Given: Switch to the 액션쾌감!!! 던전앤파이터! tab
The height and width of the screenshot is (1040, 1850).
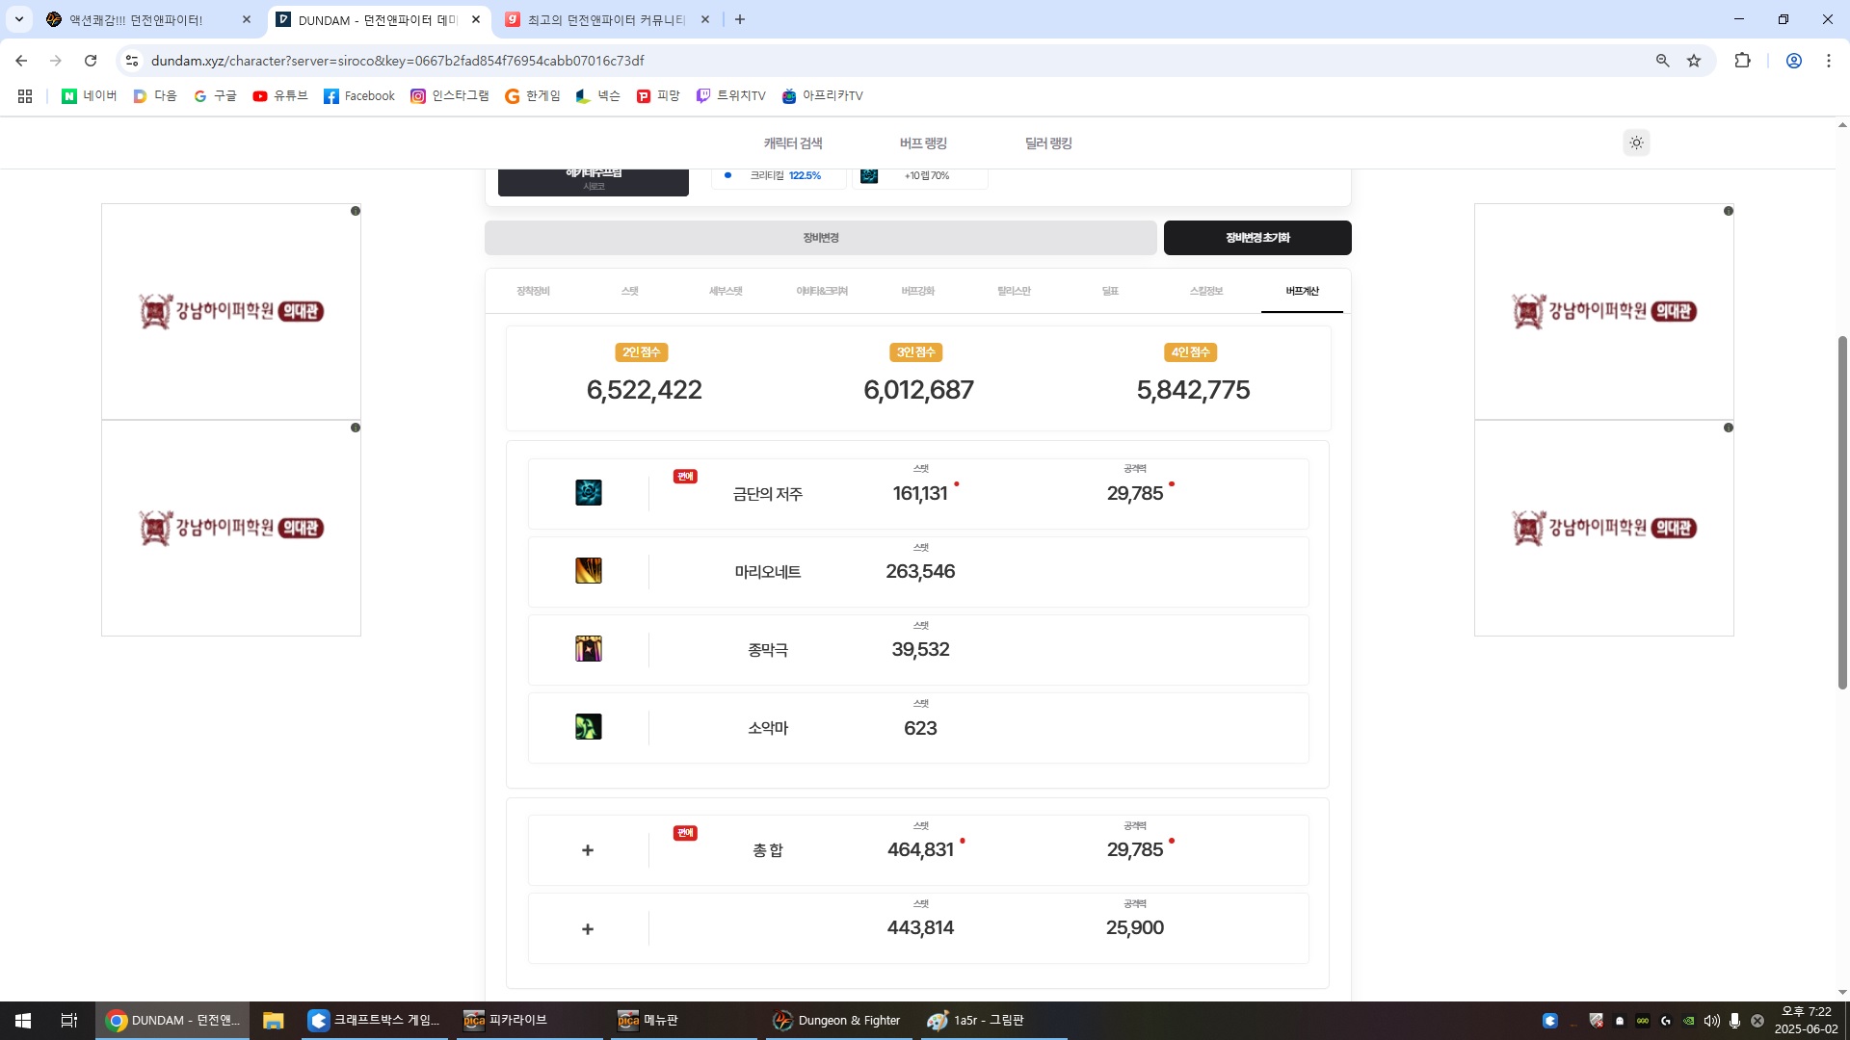Looking at the screenshot, I should pos(147,19).
